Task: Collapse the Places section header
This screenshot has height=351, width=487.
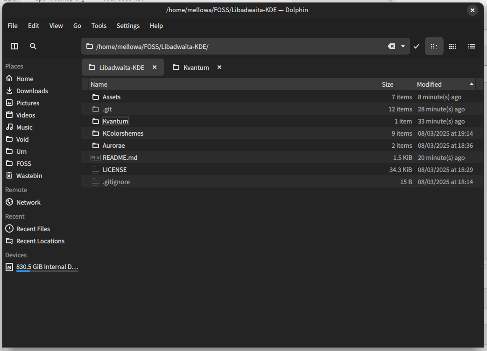Action: [14, 66]
